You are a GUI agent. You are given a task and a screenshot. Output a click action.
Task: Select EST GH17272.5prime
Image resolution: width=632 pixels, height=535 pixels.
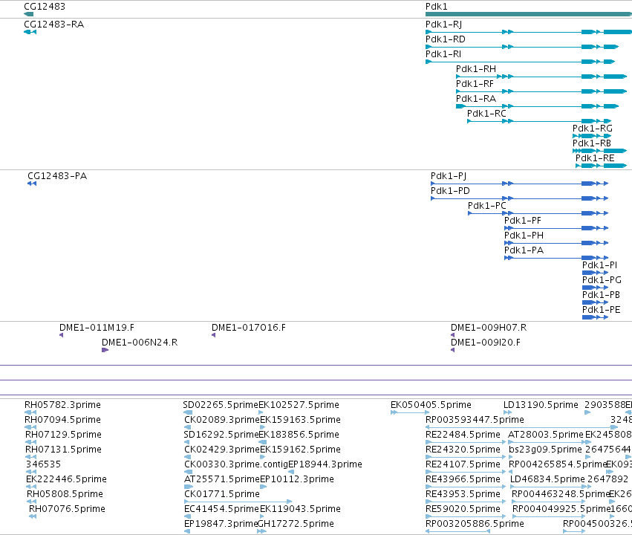[x=296, y=524]
